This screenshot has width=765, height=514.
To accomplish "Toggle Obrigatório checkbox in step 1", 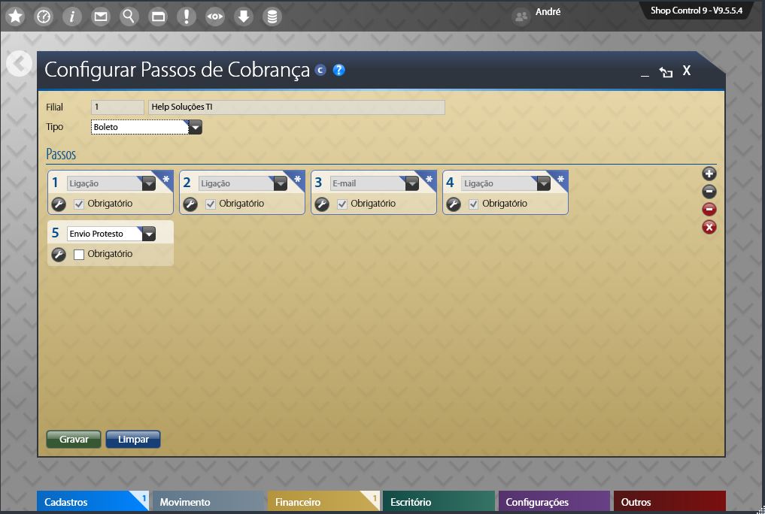I will (79, 204).
